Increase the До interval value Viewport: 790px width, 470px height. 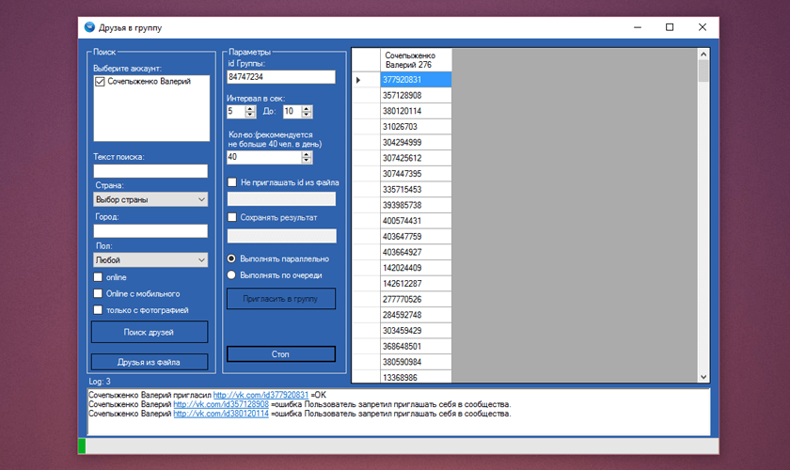(x=307, y=108)
